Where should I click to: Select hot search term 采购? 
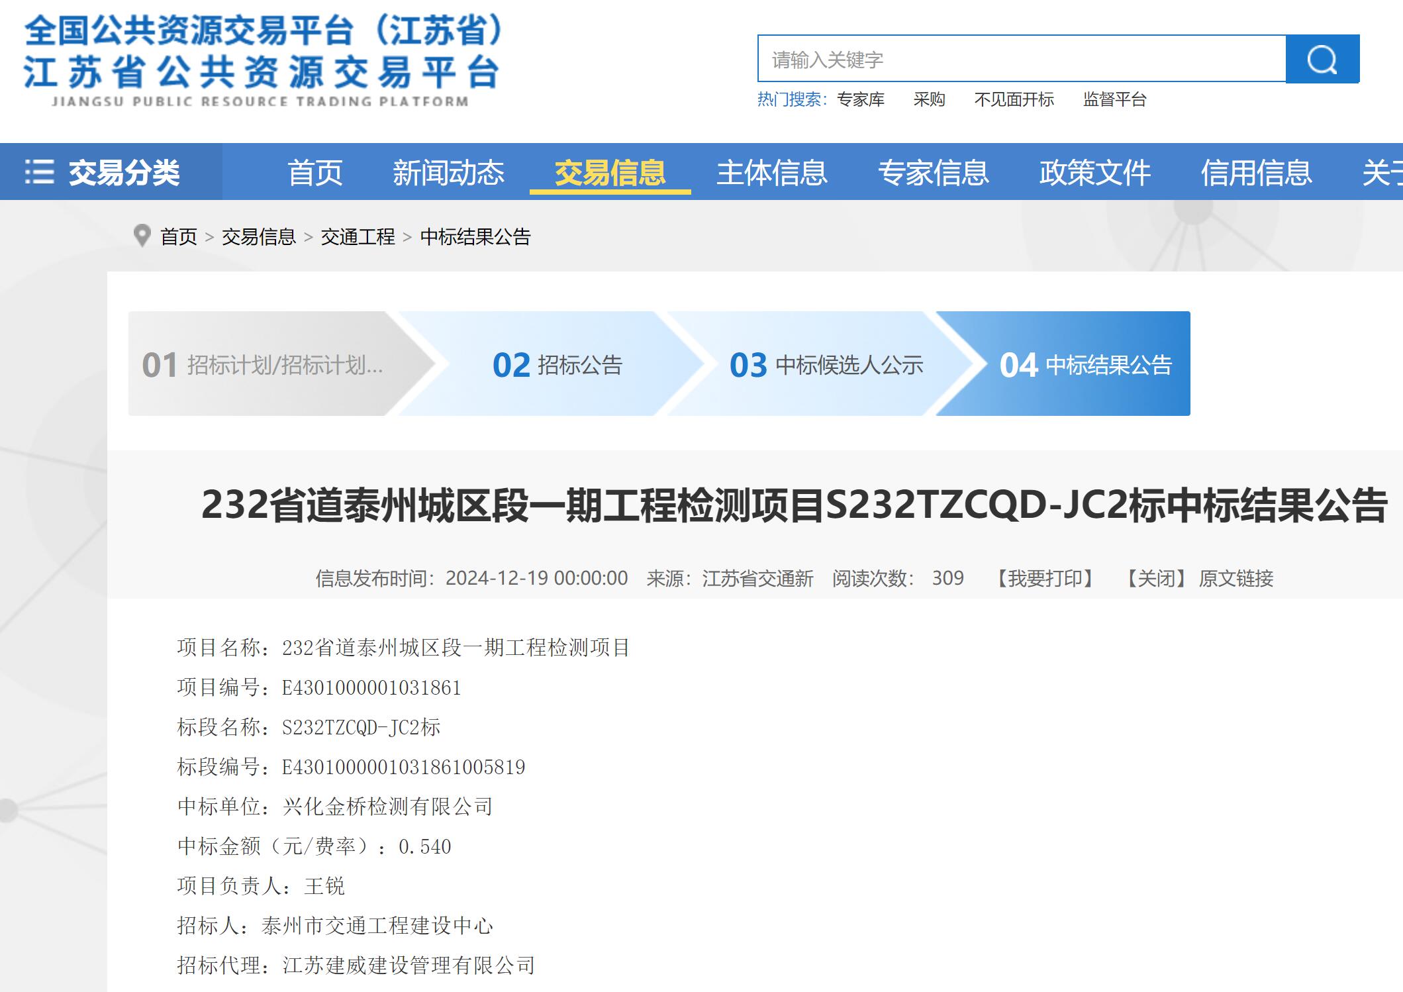929,99
